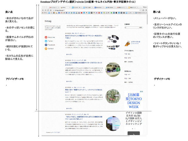Click the magnifier icon in the article search box
The image size is (188, 141).
point(125,28)
